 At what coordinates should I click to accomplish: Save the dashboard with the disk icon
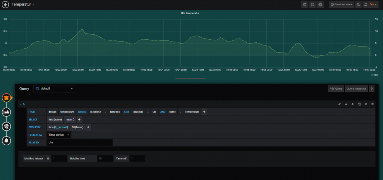point(313,5)
